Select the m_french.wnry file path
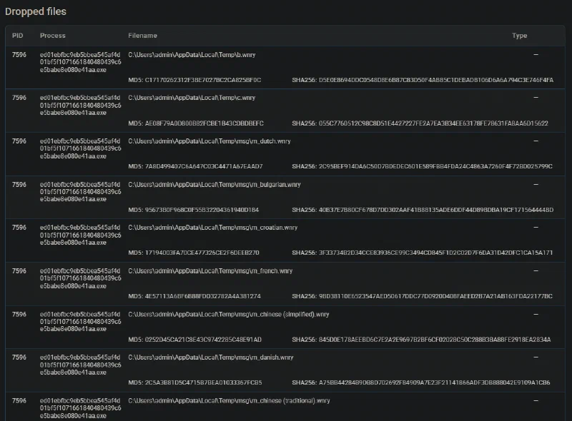The image size is (572, 421). [x=210, y=271]
